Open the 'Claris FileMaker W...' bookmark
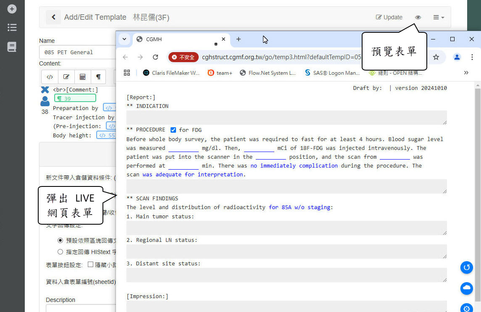The image size is (481, 312). [171, 73]
